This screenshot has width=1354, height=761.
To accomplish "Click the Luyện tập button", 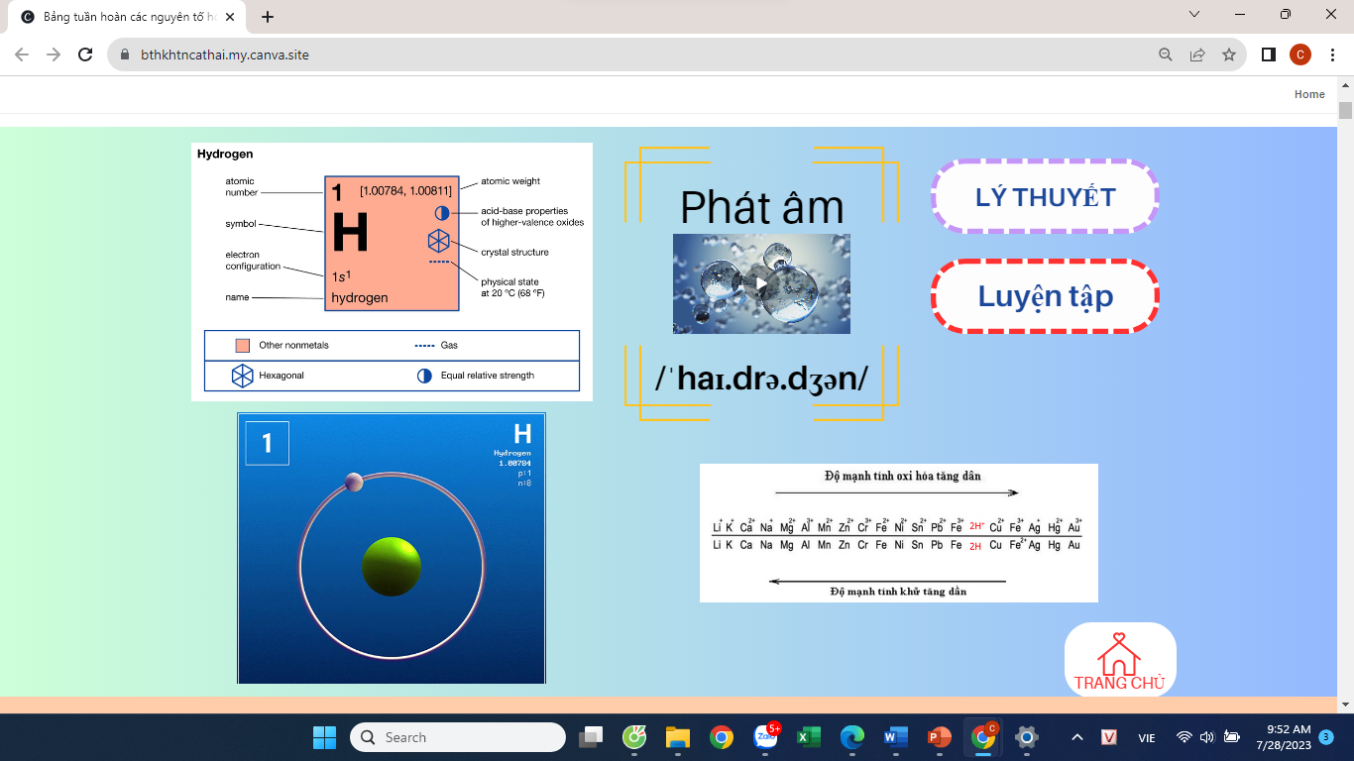I will (x=1045, y=296).
